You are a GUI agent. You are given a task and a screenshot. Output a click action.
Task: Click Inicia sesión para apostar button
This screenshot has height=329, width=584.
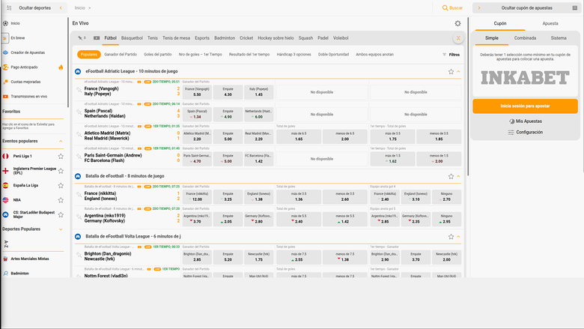pyautogui.click(x=525, y=106)
